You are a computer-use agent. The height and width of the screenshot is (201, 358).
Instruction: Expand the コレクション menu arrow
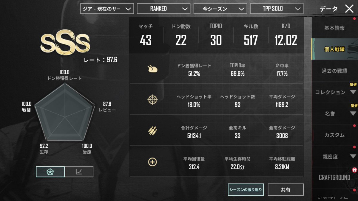353,92
